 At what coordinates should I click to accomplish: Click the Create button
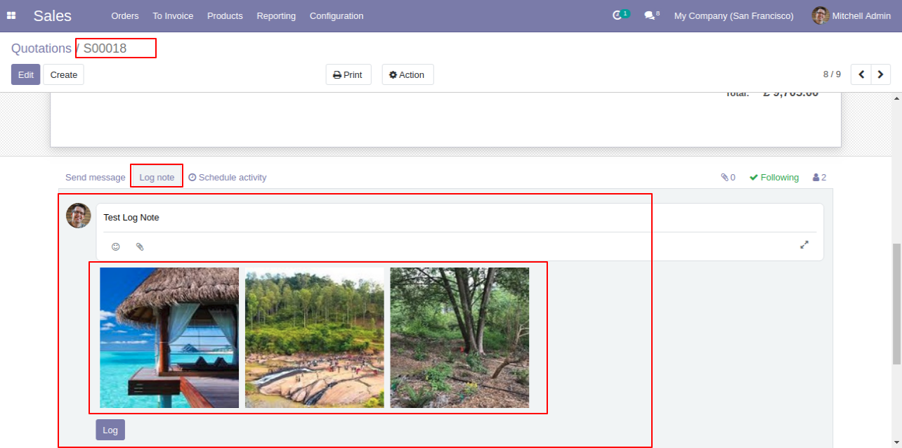click(64, 74)
